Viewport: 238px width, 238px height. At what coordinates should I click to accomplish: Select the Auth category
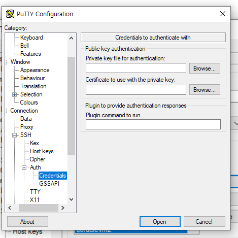36,167
